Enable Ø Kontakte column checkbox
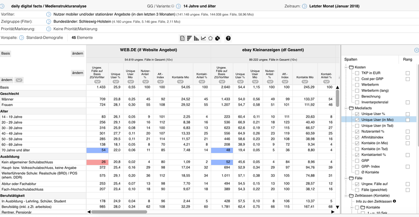 [x=357, y=172]
